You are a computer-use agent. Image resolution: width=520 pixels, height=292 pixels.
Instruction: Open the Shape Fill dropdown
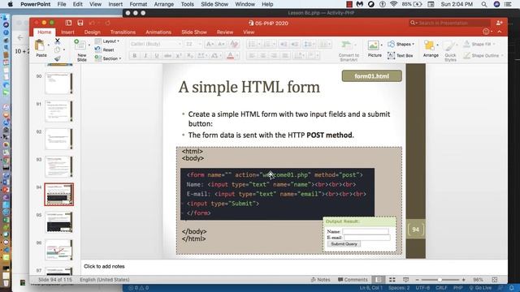coord(479,44)
